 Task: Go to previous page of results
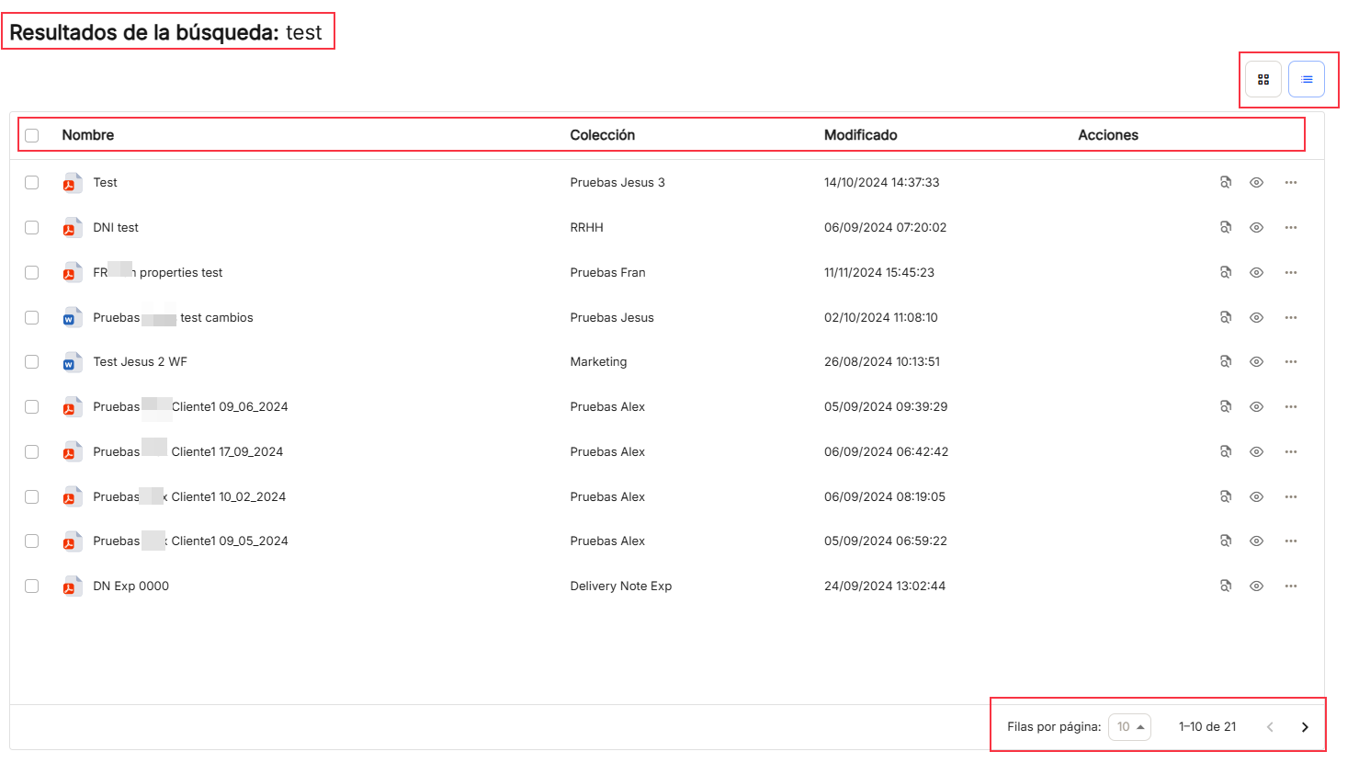pos(1270,727)
